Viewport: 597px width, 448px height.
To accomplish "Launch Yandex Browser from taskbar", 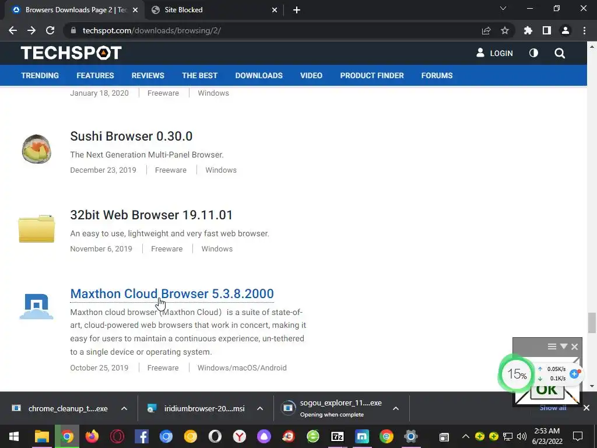I will tap(240, 436).
